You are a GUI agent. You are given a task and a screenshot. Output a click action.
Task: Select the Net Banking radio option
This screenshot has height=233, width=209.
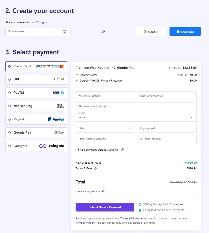pos(10,106)
